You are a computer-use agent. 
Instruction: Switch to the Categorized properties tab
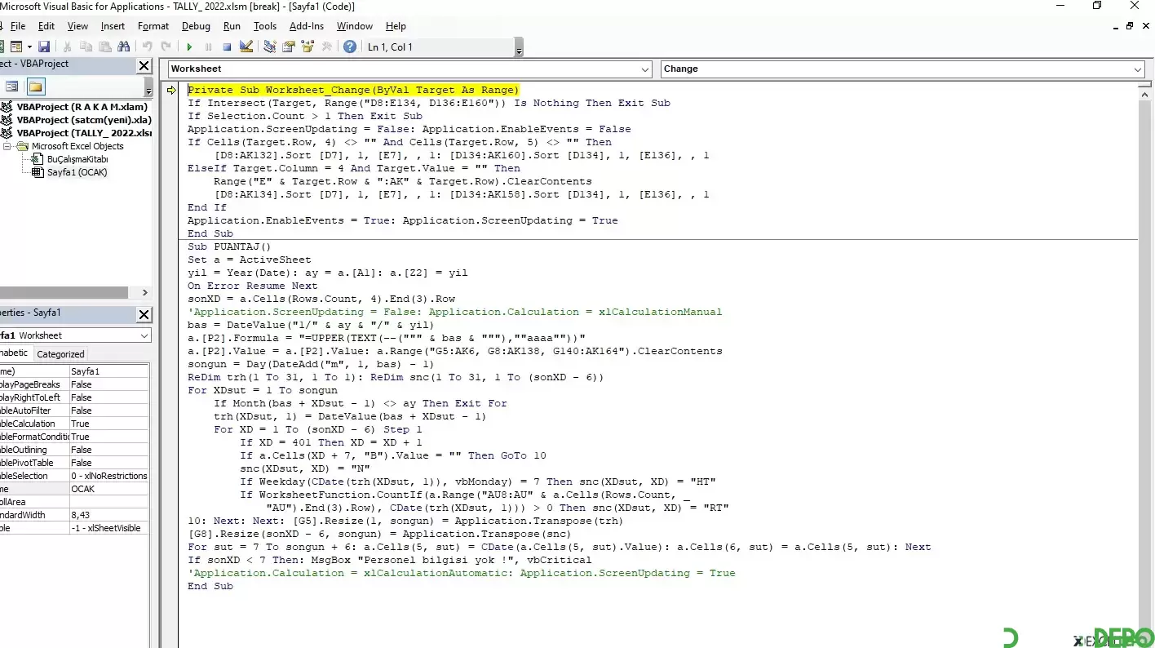coord(60,354)
